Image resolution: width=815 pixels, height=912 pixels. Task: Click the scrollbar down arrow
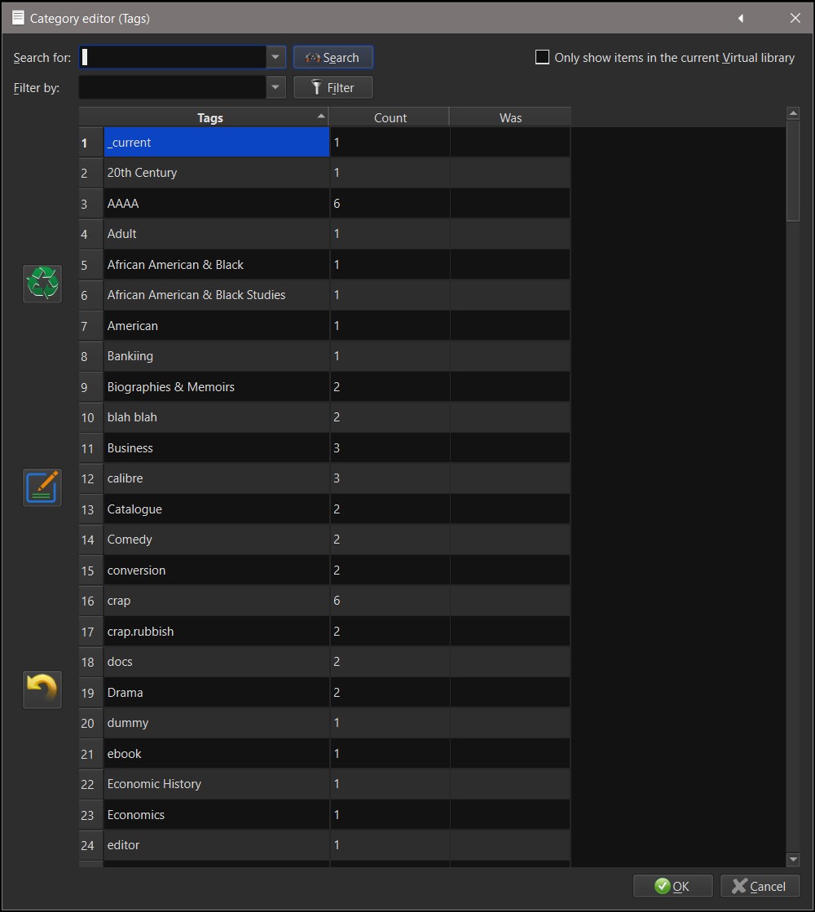793,859
